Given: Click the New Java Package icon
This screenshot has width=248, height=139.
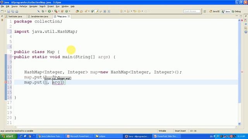Looking at the screenshot, I should (62, 11).
